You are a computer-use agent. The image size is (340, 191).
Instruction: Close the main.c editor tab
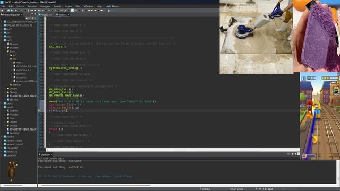68,15
